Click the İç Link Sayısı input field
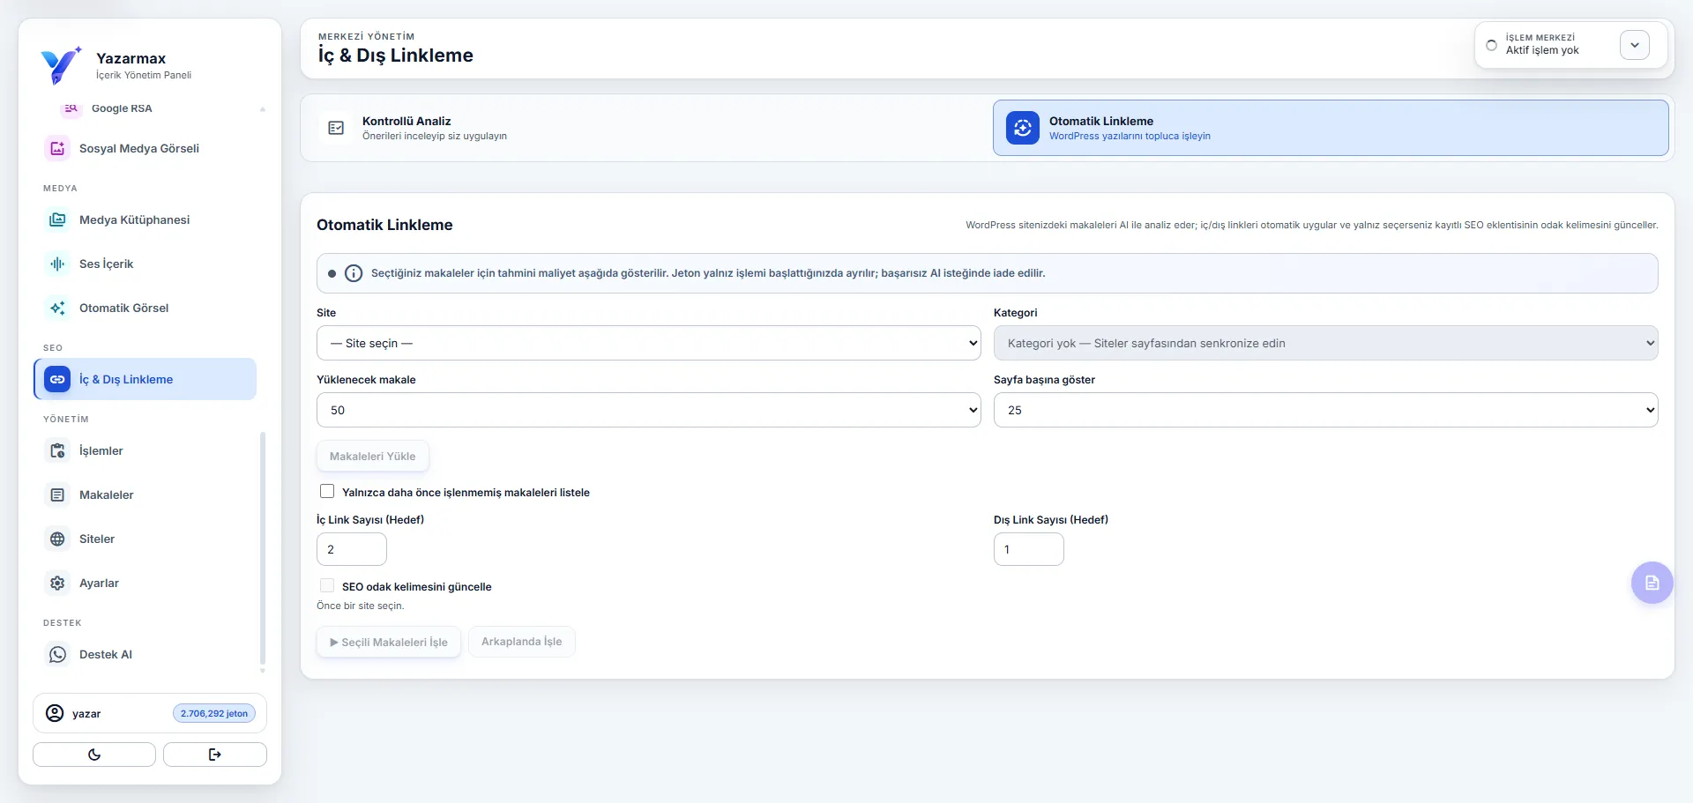The width and height of the screenshot is (1693, 803). [351, 549]
